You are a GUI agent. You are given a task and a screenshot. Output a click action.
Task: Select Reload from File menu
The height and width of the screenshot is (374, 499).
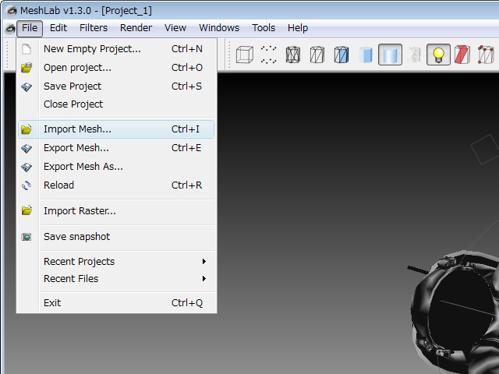(x=116, y=185)
